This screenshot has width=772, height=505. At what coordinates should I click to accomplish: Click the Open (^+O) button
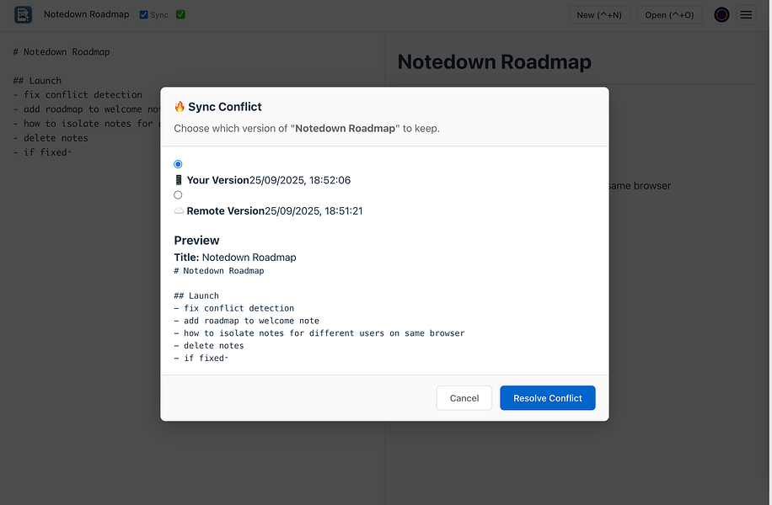[x=669, y=14]
